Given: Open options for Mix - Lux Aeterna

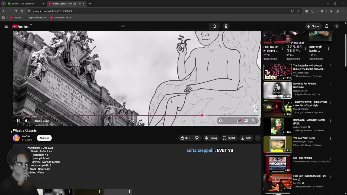Looking at the screenshot, I should [330, 158].
